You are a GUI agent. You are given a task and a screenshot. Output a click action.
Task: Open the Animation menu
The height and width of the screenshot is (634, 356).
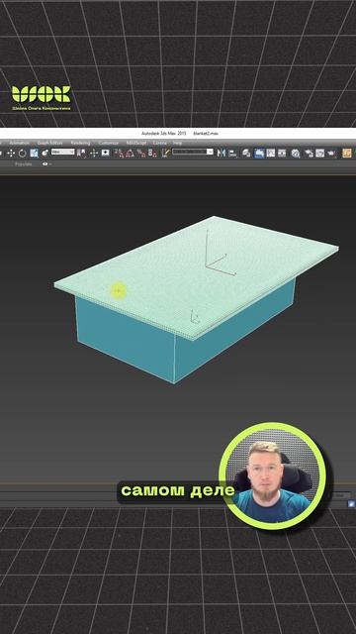20,143
